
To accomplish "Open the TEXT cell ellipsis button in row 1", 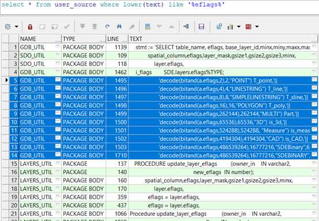I will [x=314, y=46].
